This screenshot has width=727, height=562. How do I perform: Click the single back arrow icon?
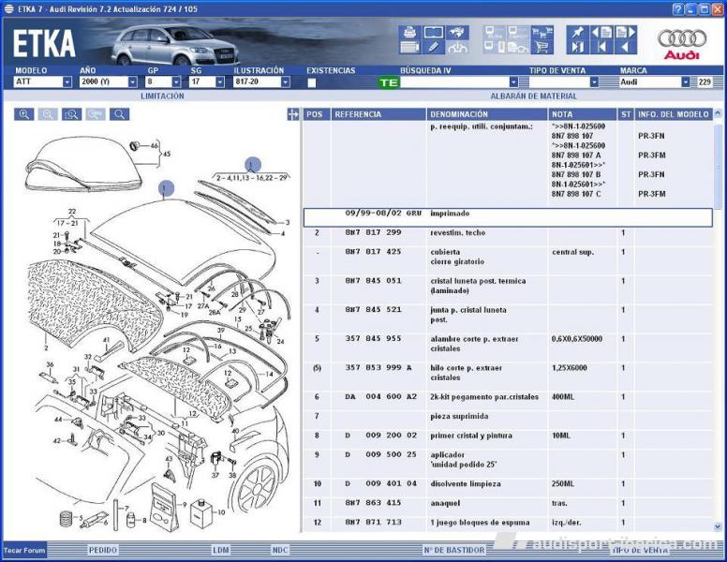(626, 47)
